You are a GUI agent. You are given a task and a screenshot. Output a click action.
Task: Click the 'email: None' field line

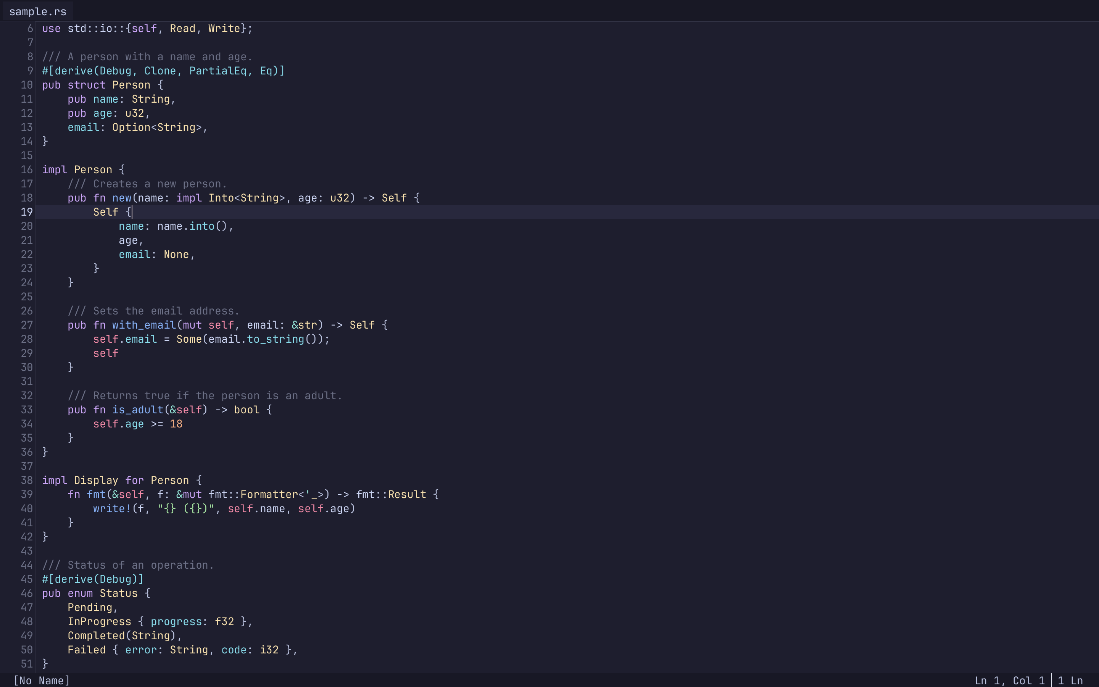(x=157, y=255)
